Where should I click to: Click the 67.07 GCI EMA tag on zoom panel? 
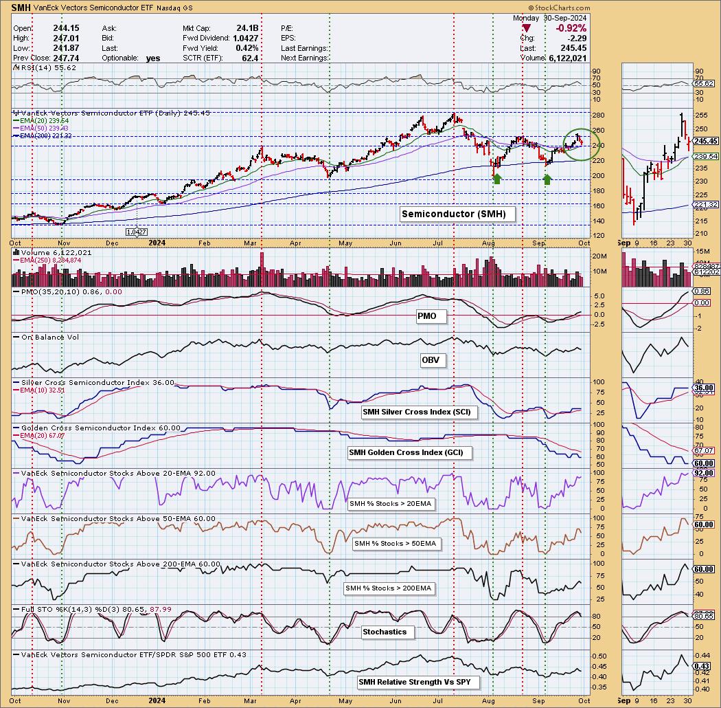pyautogui.click(x=704, y=451)
